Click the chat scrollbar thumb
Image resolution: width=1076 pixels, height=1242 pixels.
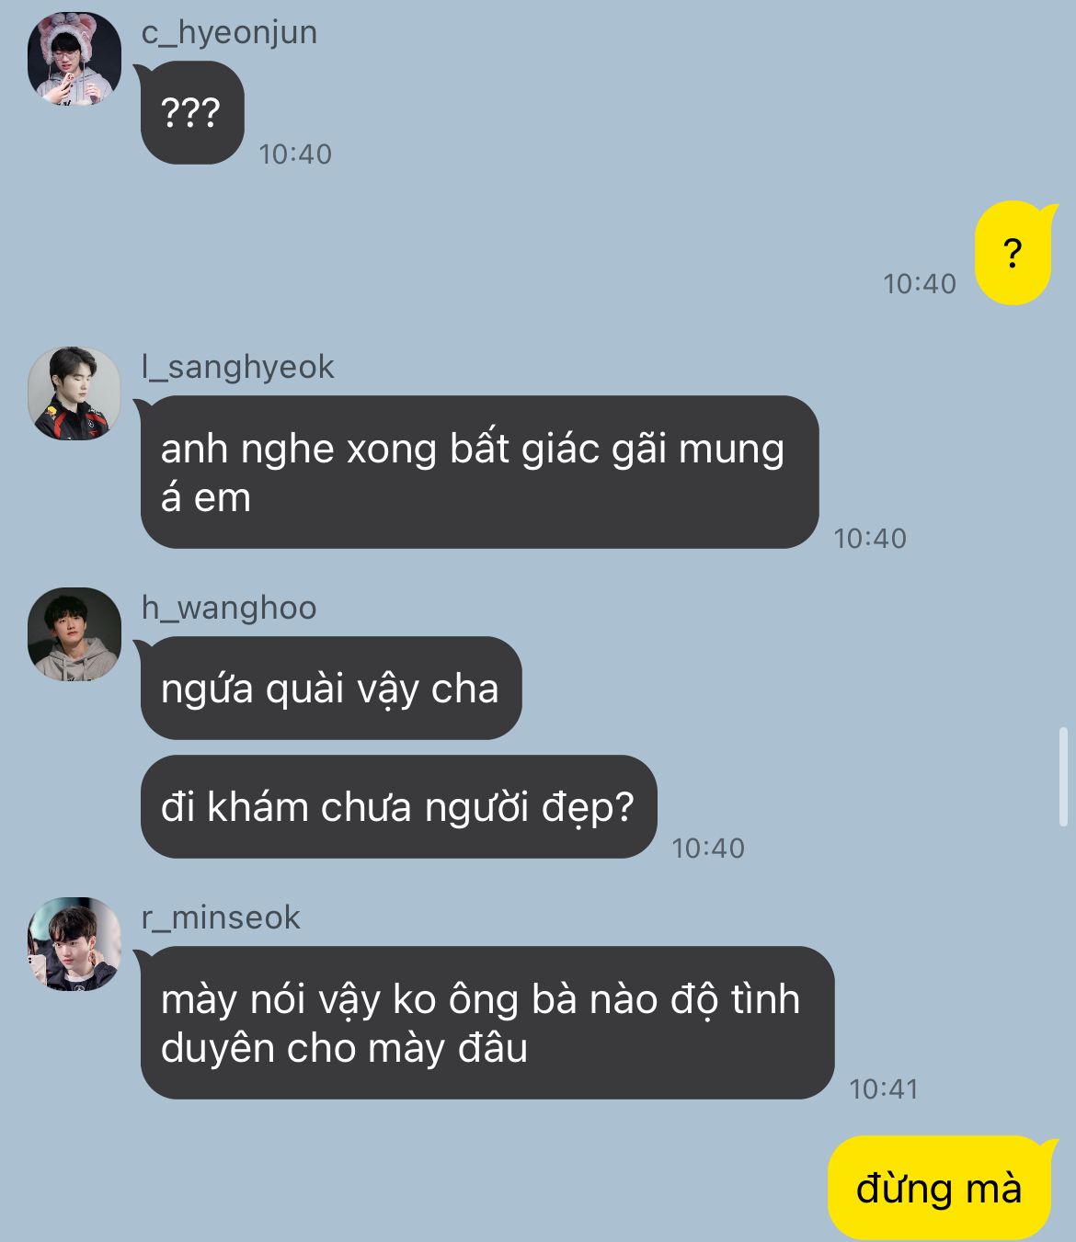tap(1064, 777)
